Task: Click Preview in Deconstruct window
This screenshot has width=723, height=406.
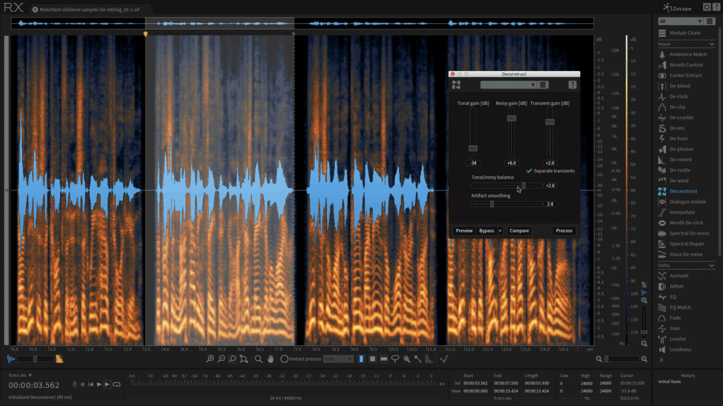Action: [x=464, y=231]
